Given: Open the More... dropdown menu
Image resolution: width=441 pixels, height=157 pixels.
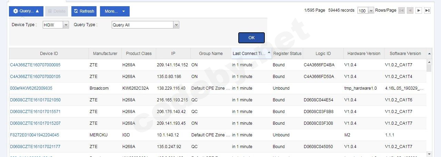Looking at the screenshot, I should (115, 11).
